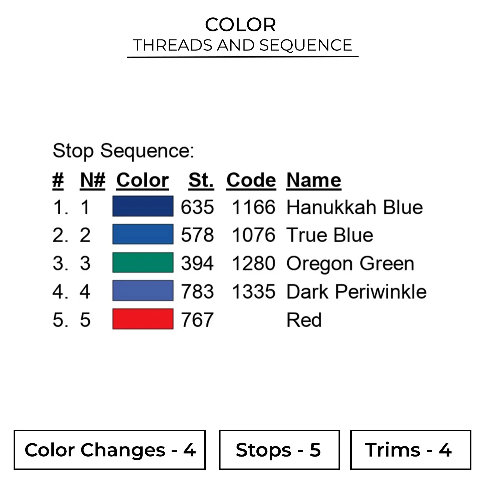Click thread code 1280
485x485 pixels.
point(253,263)
